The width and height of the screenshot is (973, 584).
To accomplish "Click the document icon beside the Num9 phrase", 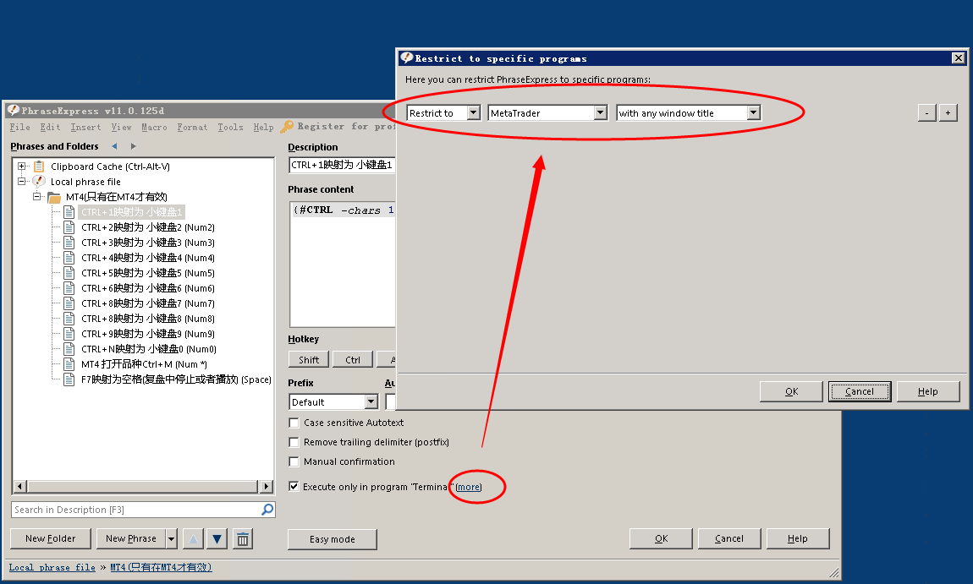I will 69,334.
